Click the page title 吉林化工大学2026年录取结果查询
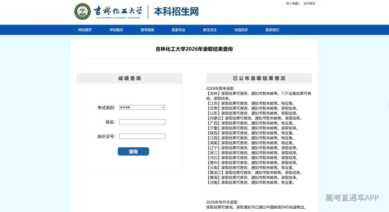The height and width of the screenshot is (212, 389). (194, 49)
